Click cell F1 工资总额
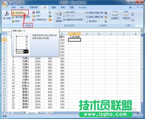 [75, 37]
